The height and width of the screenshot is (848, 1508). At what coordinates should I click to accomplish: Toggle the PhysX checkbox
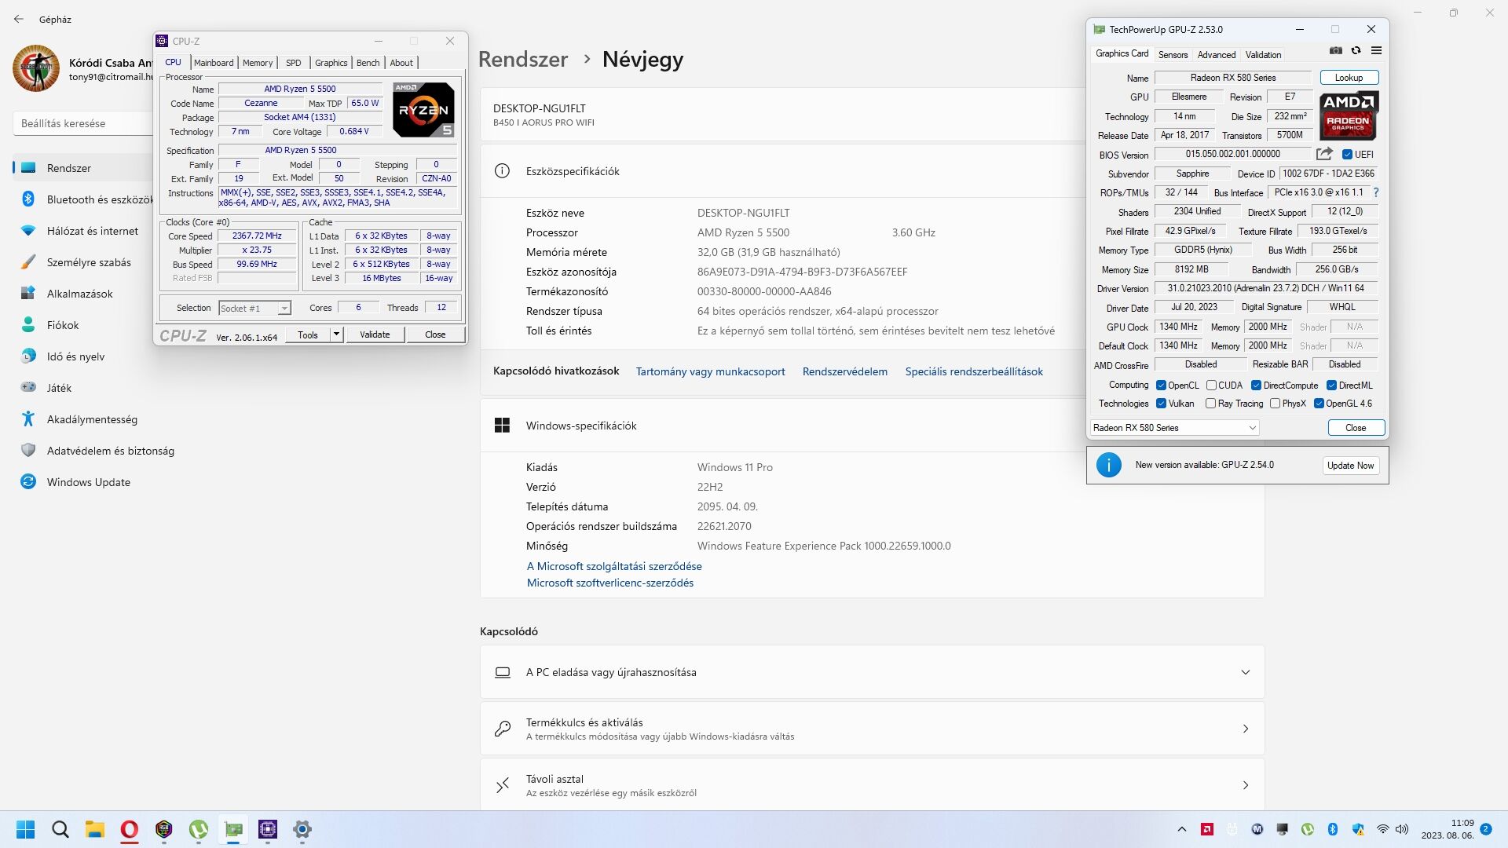[x=1275, y=404]
